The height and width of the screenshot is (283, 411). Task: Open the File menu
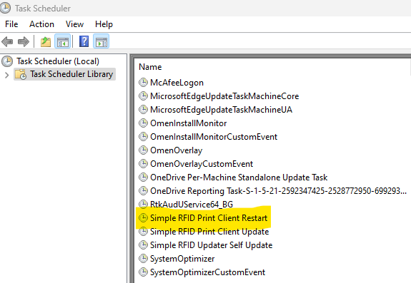(x=11, y=24)
